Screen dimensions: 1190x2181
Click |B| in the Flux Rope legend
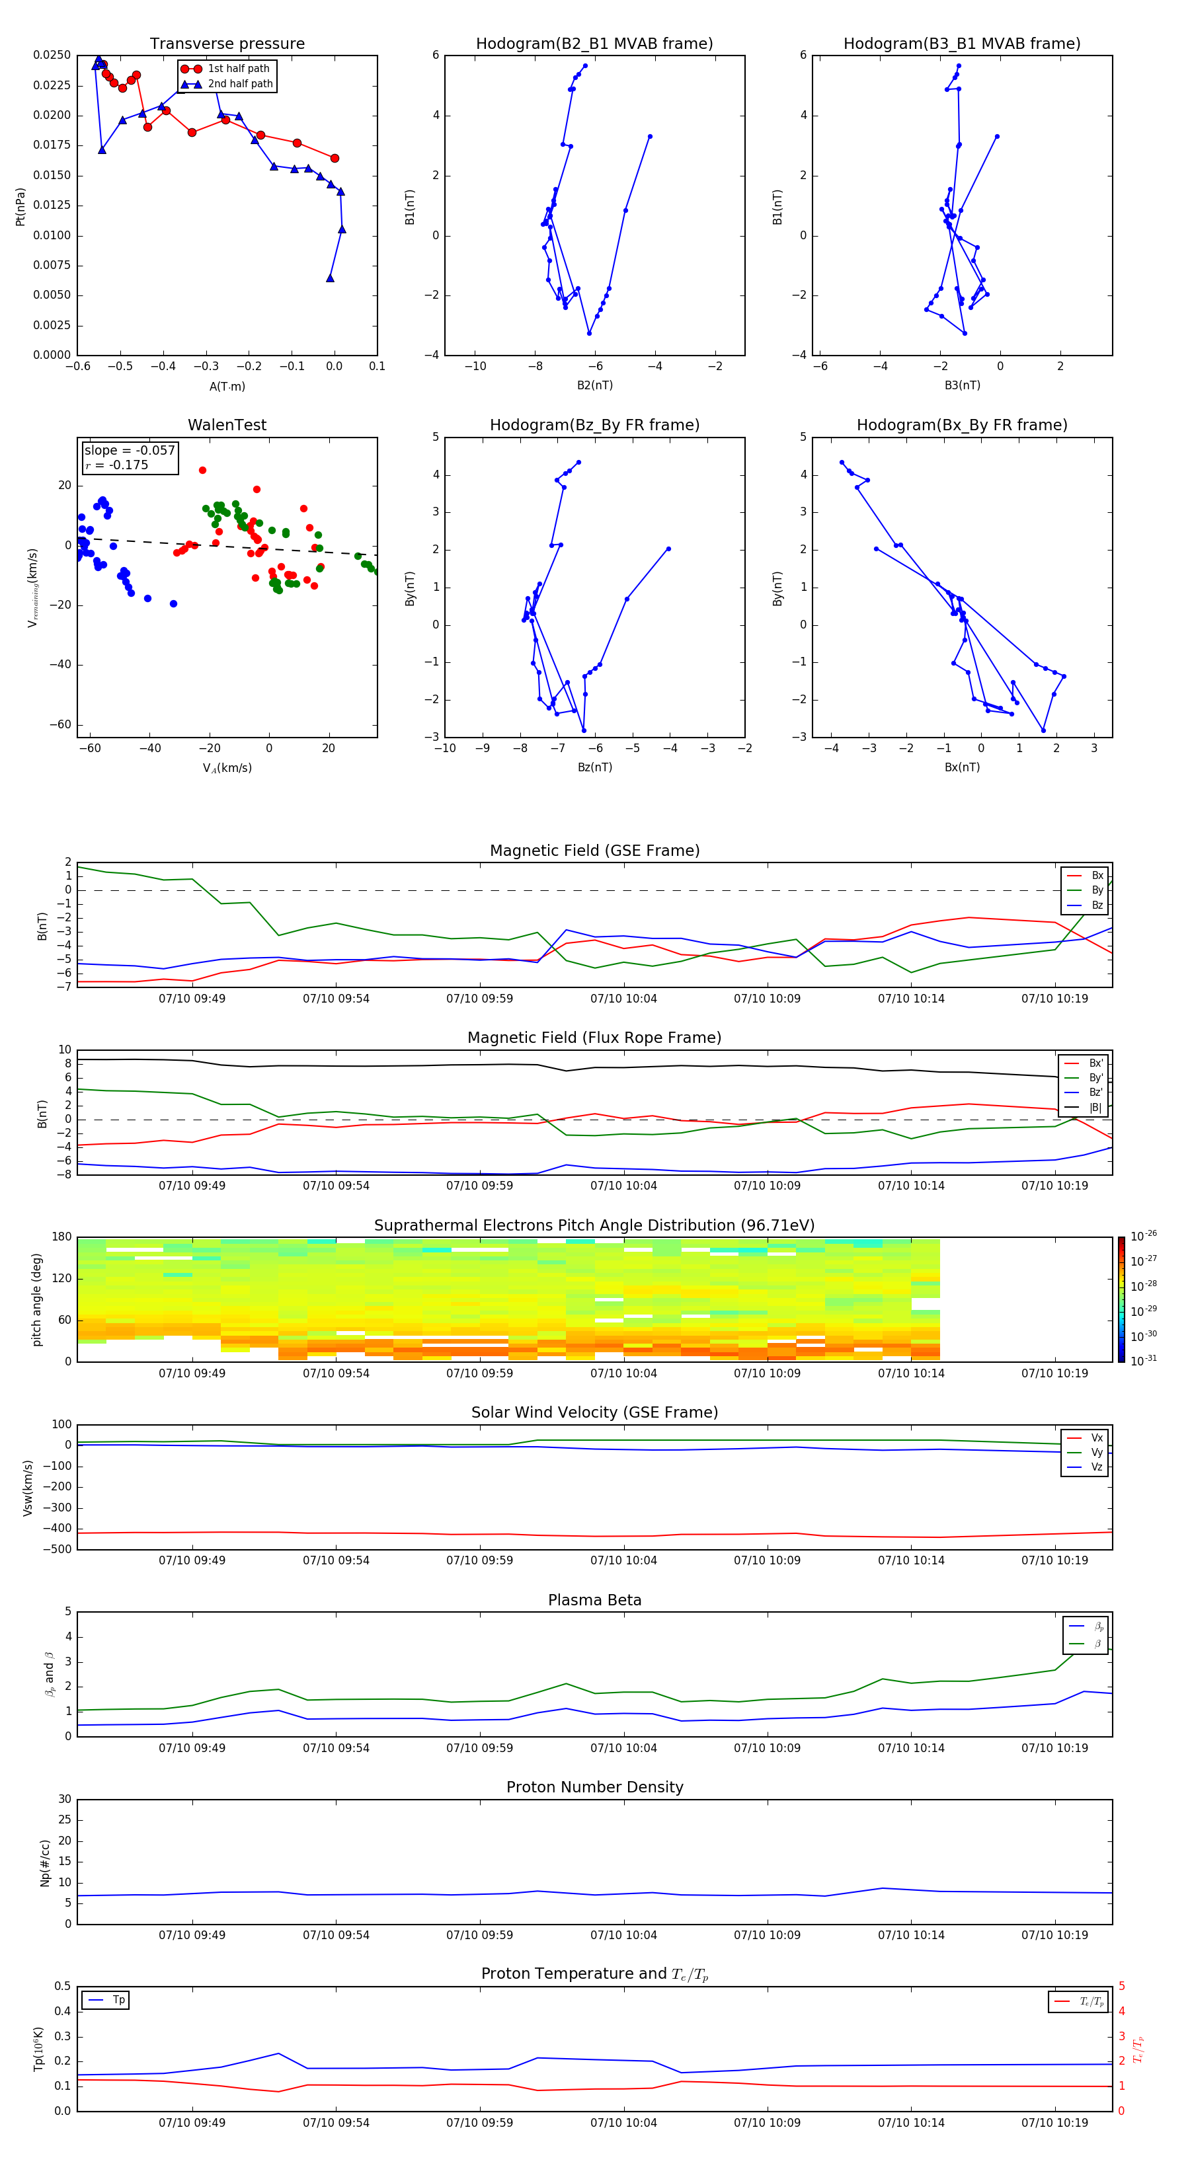[1084, 1108]
